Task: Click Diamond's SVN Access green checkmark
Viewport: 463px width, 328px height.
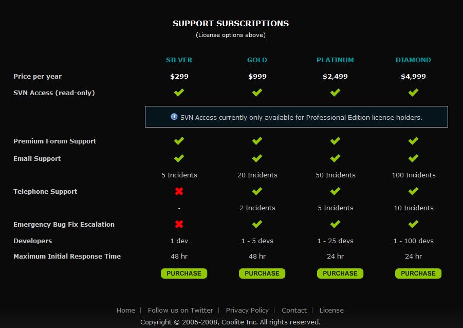Action: click(x=413, y=93)
